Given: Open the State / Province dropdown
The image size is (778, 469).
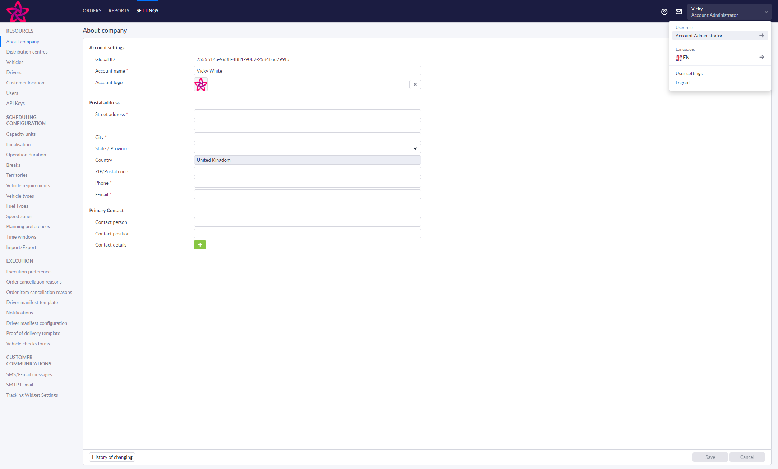Looking at the screenshot, I should [307, 148].
